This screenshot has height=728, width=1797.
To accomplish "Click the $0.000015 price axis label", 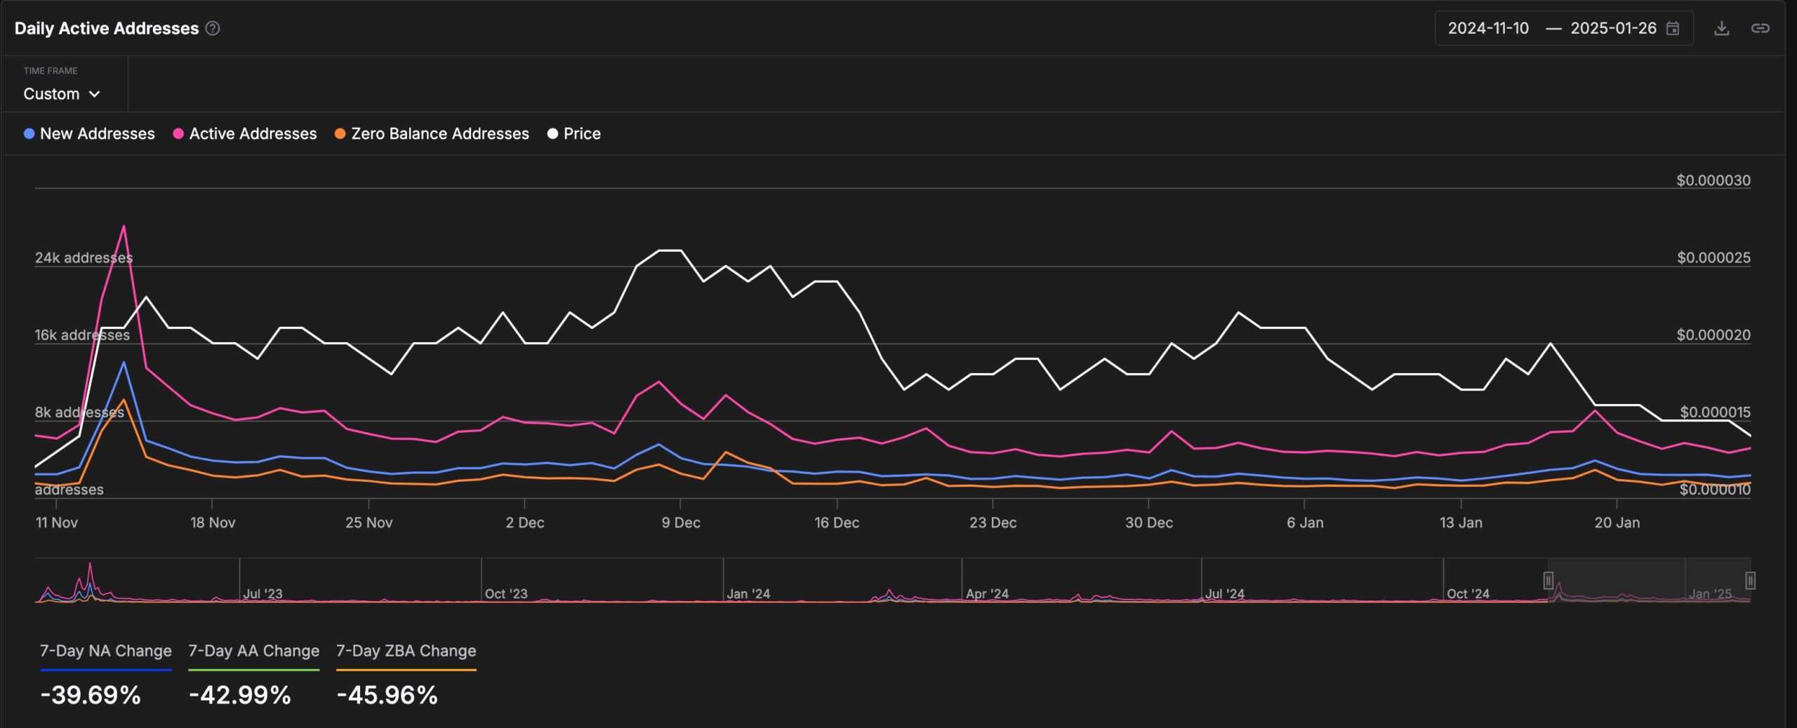I will (x=1715, y=412).
